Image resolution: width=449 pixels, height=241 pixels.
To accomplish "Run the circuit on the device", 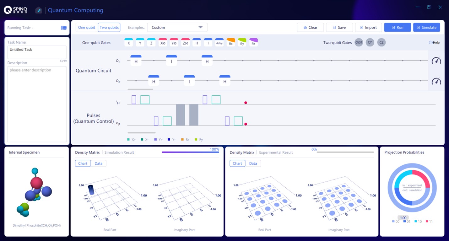I will 398,28.
